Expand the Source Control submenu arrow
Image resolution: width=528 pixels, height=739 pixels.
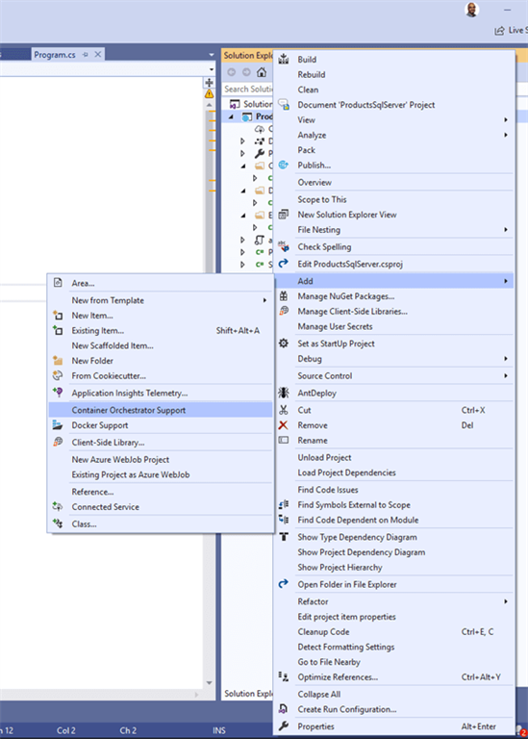click(506, 375)
